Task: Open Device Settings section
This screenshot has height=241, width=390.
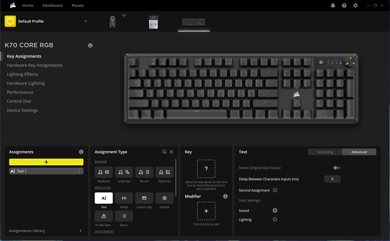Action: click(22, 110)
